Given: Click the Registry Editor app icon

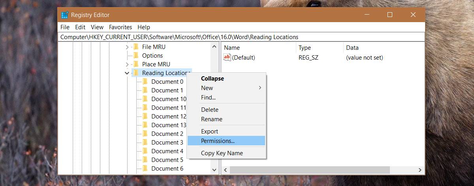Looking at the screenshot, I should [x=65, y=15].
